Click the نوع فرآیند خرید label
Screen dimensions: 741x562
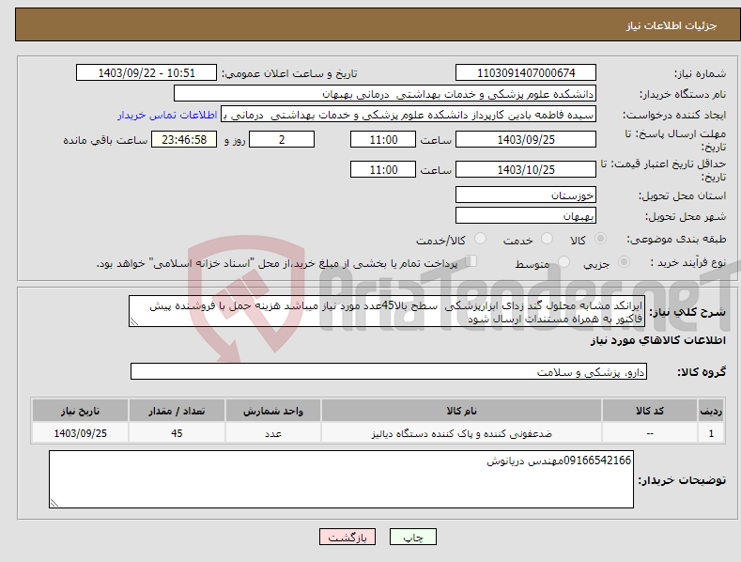pos(688,262)
